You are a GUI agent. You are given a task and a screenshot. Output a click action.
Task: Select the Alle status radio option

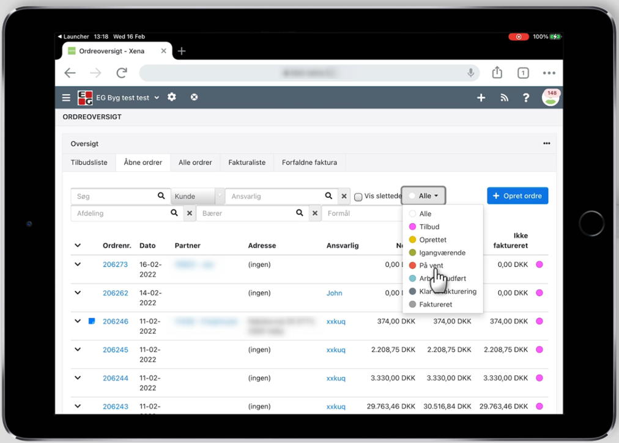pos(413,214)
